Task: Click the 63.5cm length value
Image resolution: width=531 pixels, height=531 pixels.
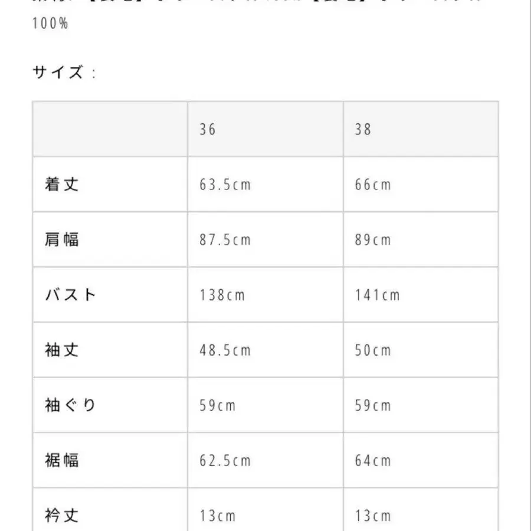Action: point(225,185)
